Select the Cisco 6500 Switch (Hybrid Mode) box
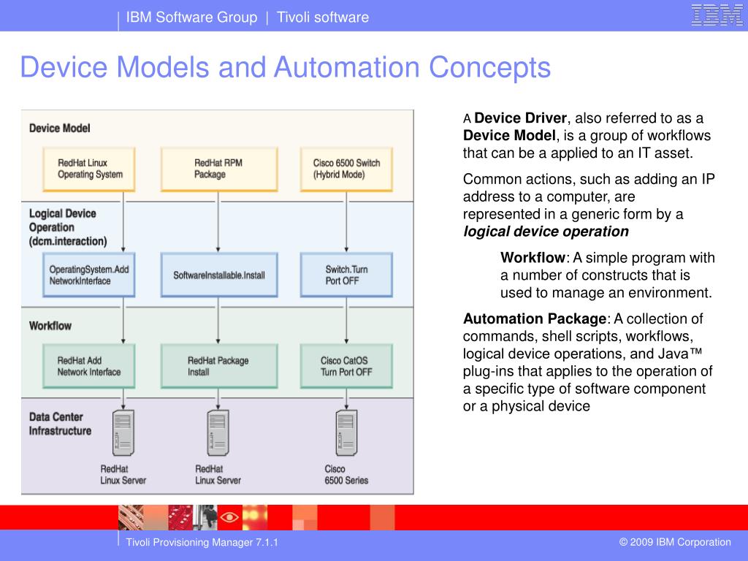Image resolution: width=748 pixels, height=561 pixels. (346, 169)
